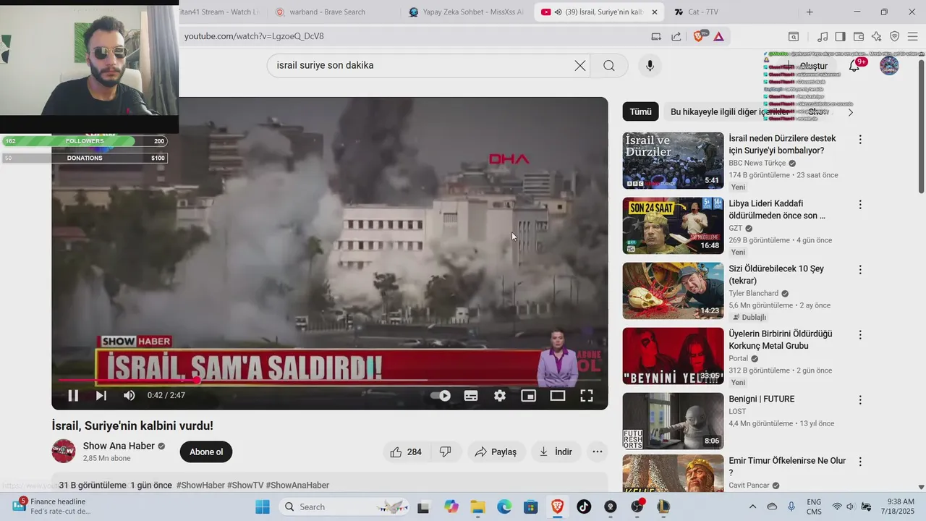Show more filter chips with right chevron
Screen dimensions: 926x521
click(x=850, y=112)
